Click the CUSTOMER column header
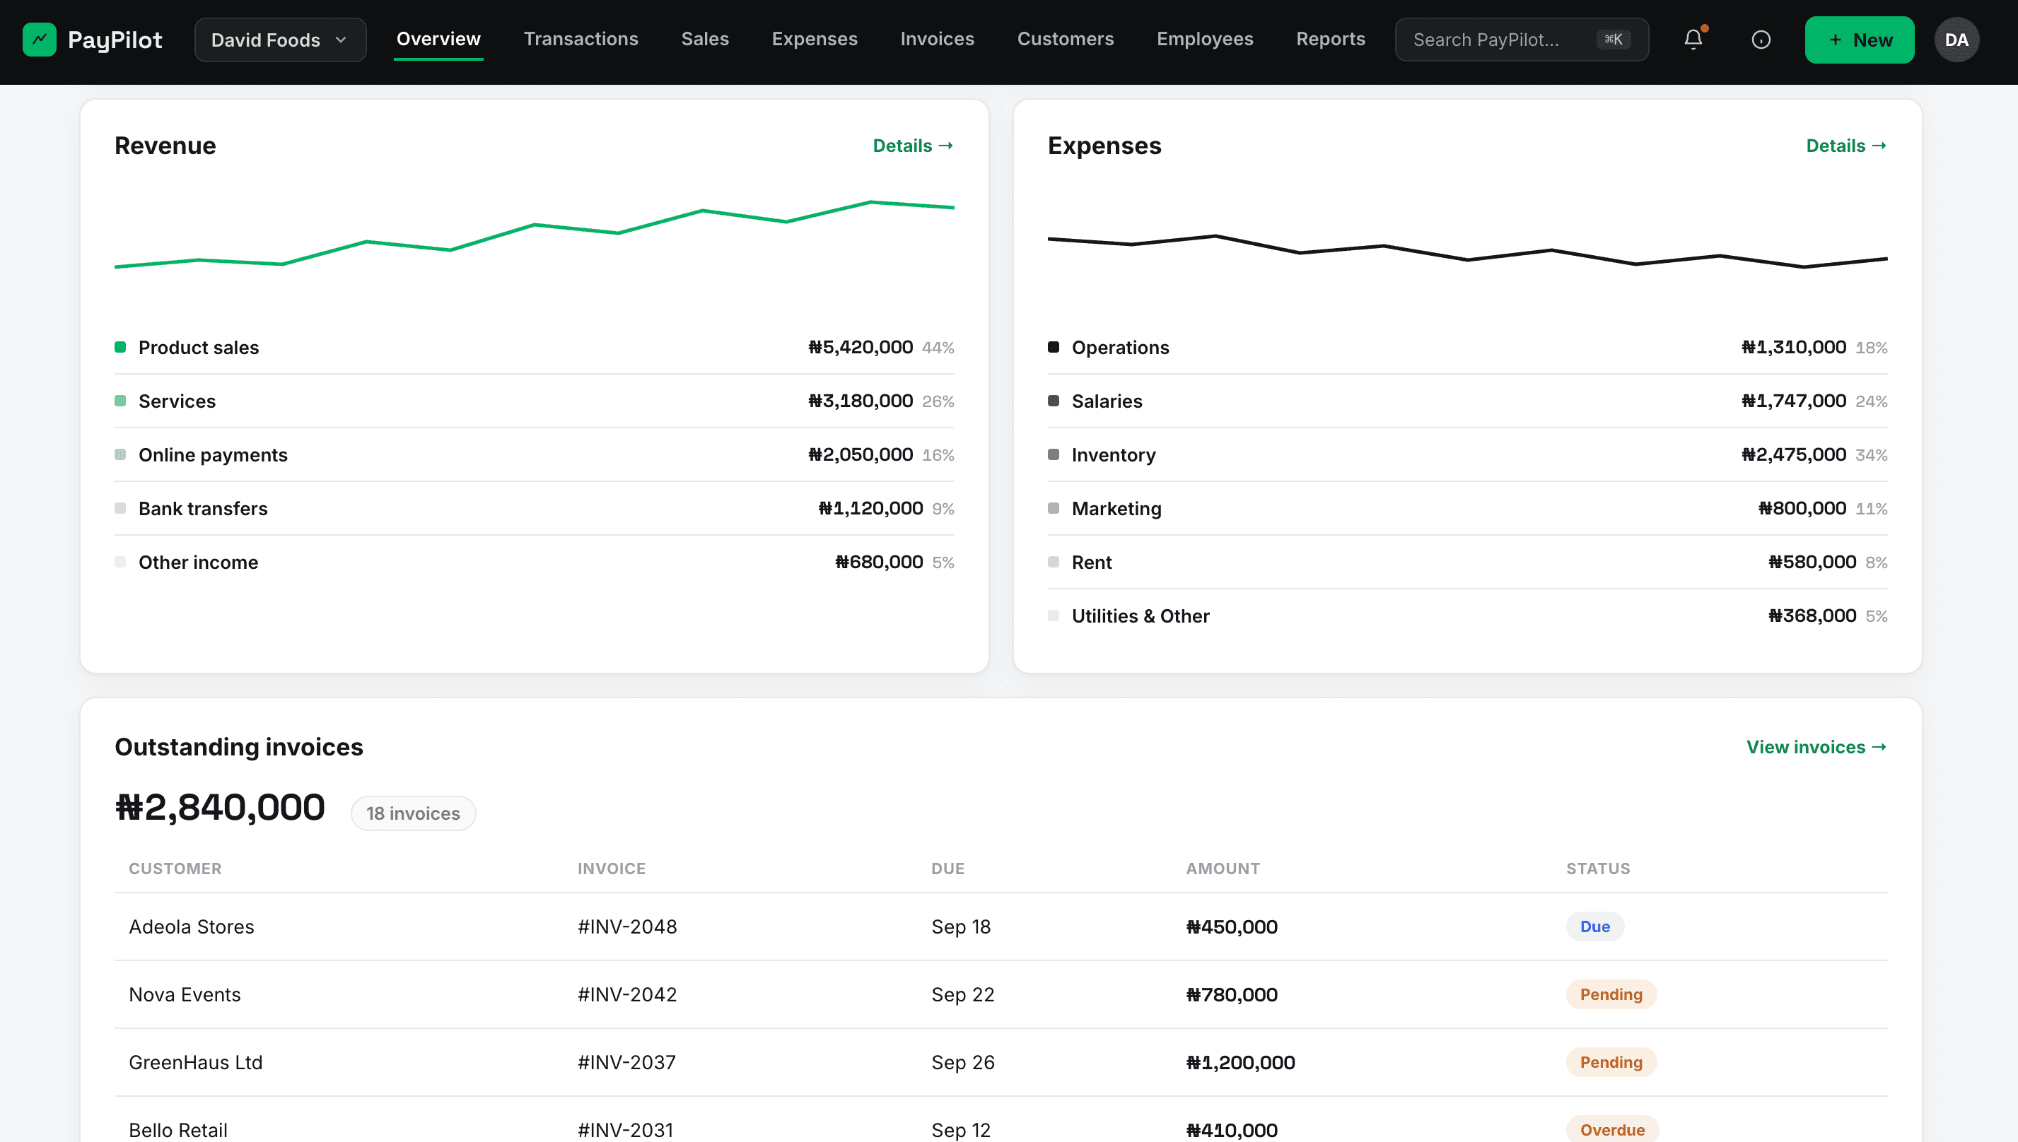The width and height of the screenshot is (2018, 1142). (x=175, y=869)
